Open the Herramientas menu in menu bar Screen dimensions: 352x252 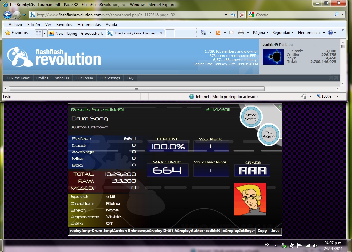[x=89, y=24]
